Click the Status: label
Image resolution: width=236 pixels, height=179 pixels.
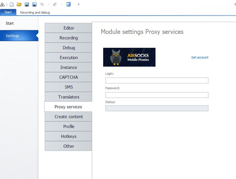pyautogui.click(x=110, y=102)
